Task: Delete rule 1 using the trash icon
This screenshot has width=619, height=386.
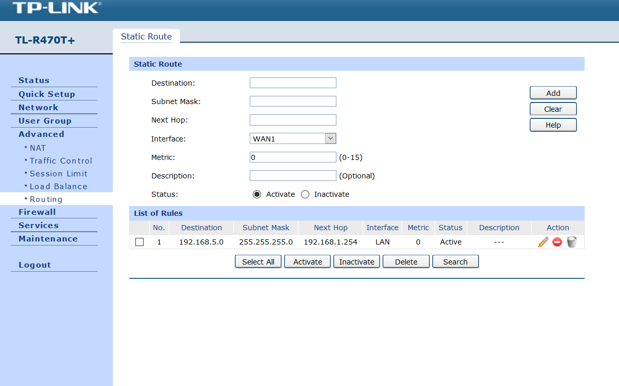Action: click(x=572, y=242)
